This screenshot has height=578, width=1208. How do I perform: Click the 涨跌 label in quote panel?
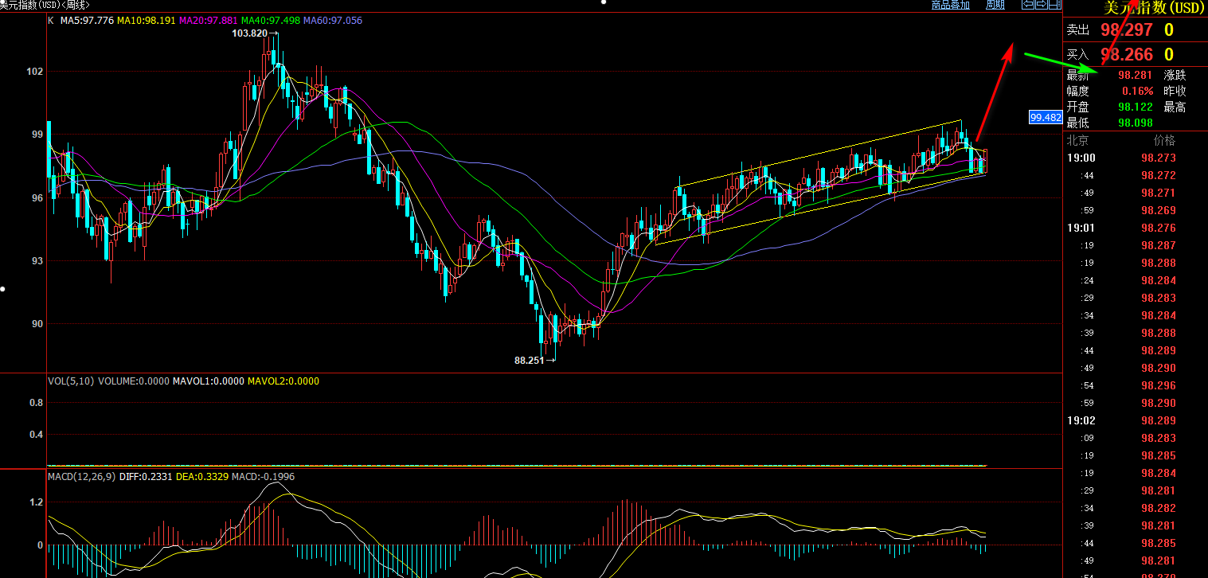pyautogui.click(x=1175, y=75)
